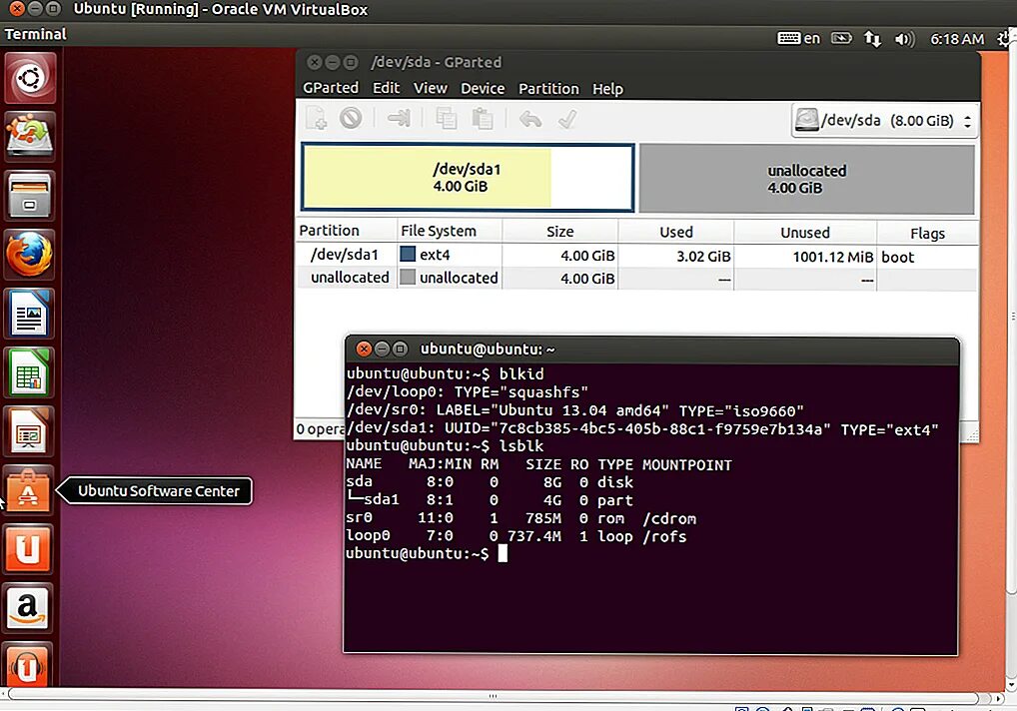The image size is (1017, 711).
Task: Open LibreOffice Impress from the launcher
Action: click(30, 431)
